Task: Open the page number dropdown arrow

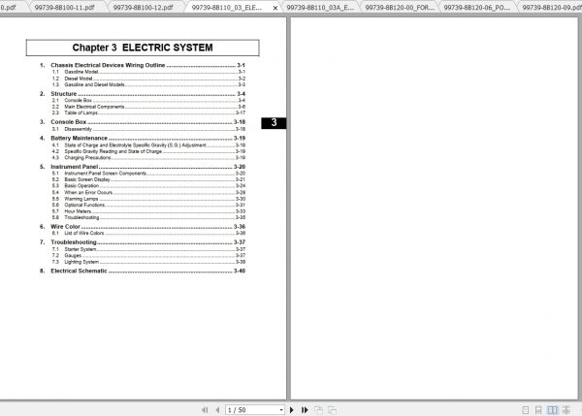Action: [x=281, y=410]
